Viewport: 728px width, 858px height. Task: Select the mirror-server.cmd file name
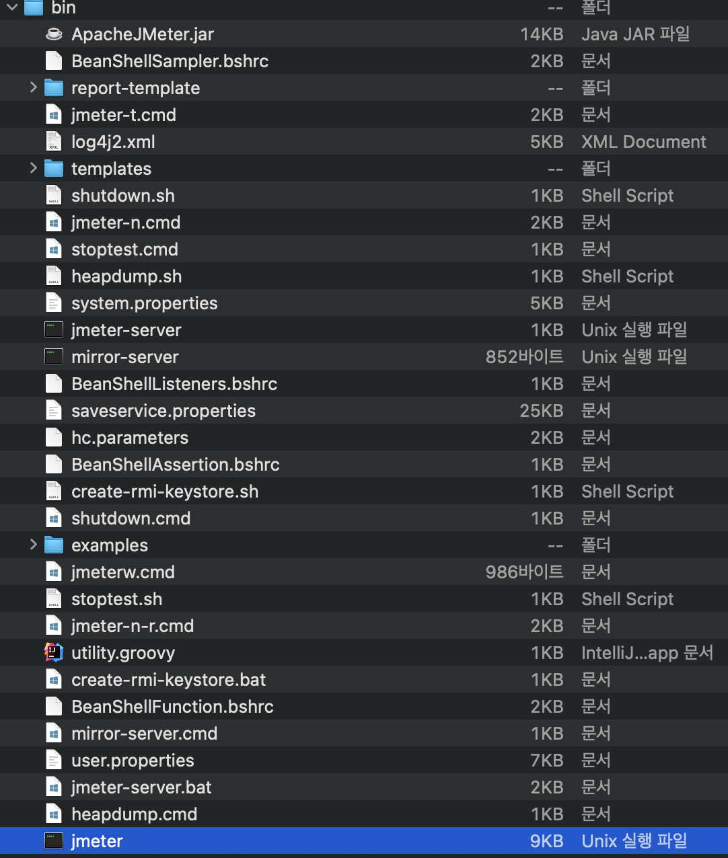145,734
